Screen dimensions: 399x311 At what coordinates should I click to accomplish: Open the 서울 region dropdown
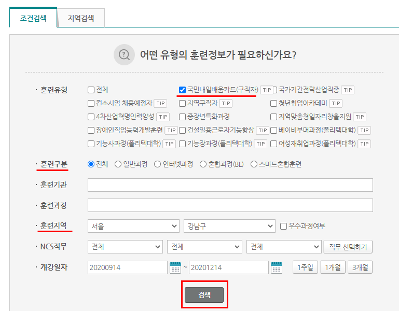(133, 226)
